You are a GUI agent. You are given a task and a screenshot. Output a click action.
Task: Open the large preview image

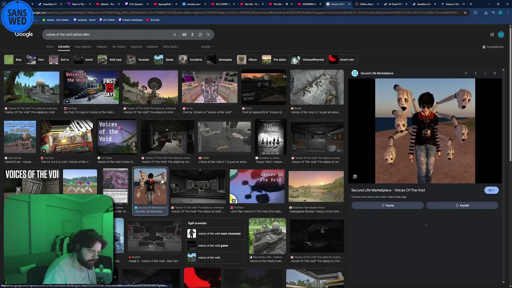[425, 131]
